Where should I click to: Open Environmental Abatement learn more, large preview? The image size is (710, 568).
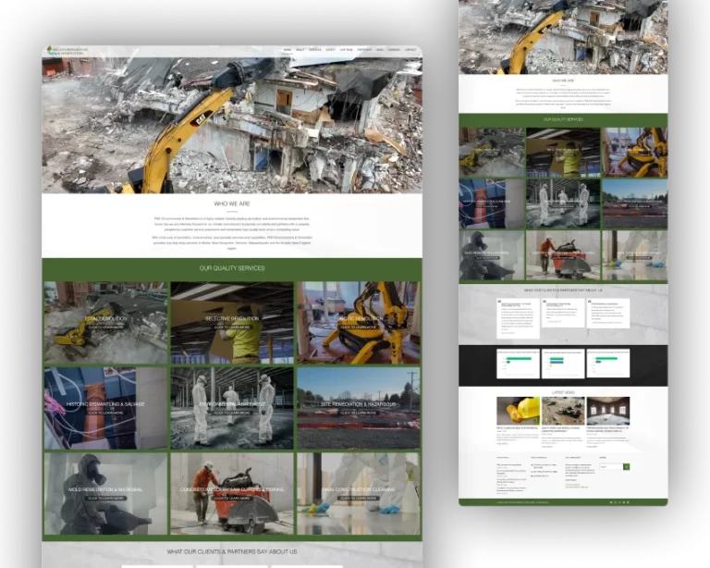click(x=231, y=413)
